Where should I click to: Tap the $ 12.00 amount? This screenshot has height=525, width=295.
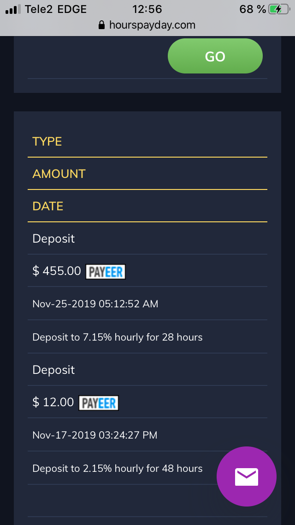click(x=53, y=402)
